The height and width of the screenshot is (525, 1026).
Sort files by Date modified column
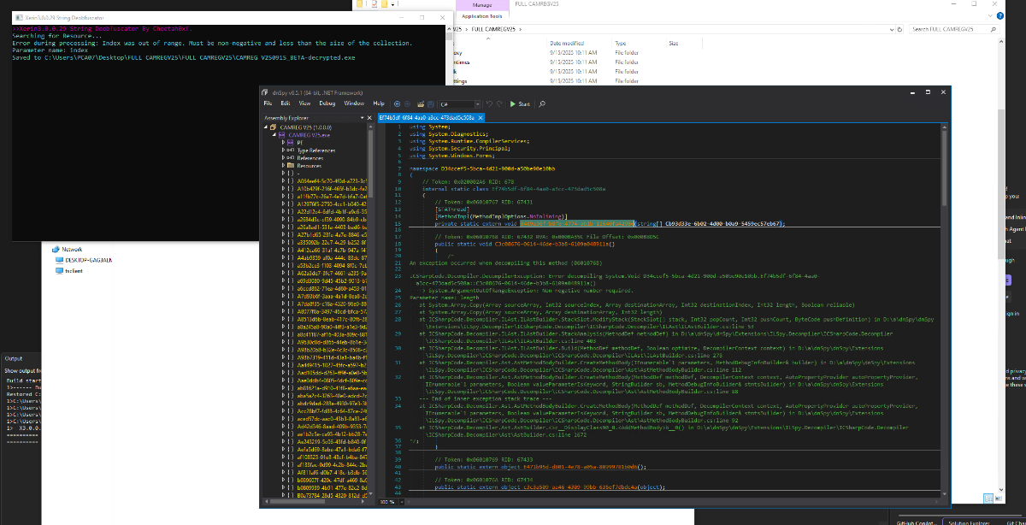click(568, 43)
